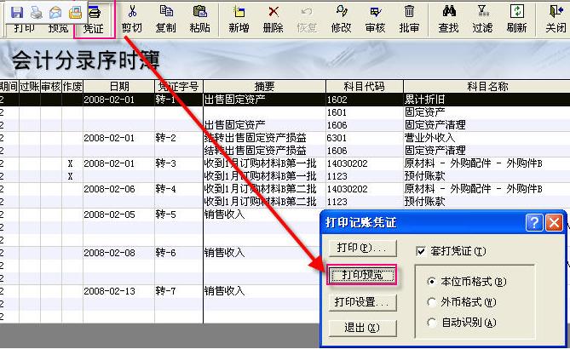Click the 粘贴 paste toolbar icon
Screen dimensions: 570x349
[200, 20]
